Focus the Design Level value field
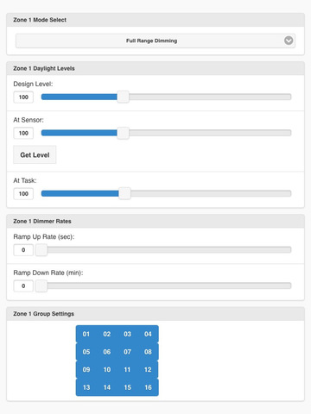The image size is (311, 414). [23, 97]
